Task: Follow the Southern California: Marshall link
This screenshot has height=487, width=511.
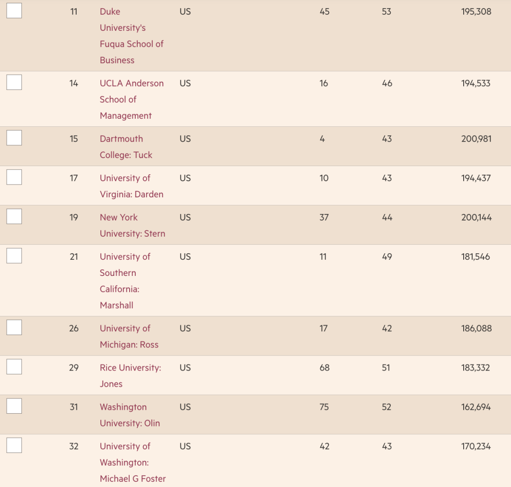Action: pos(124,281)
